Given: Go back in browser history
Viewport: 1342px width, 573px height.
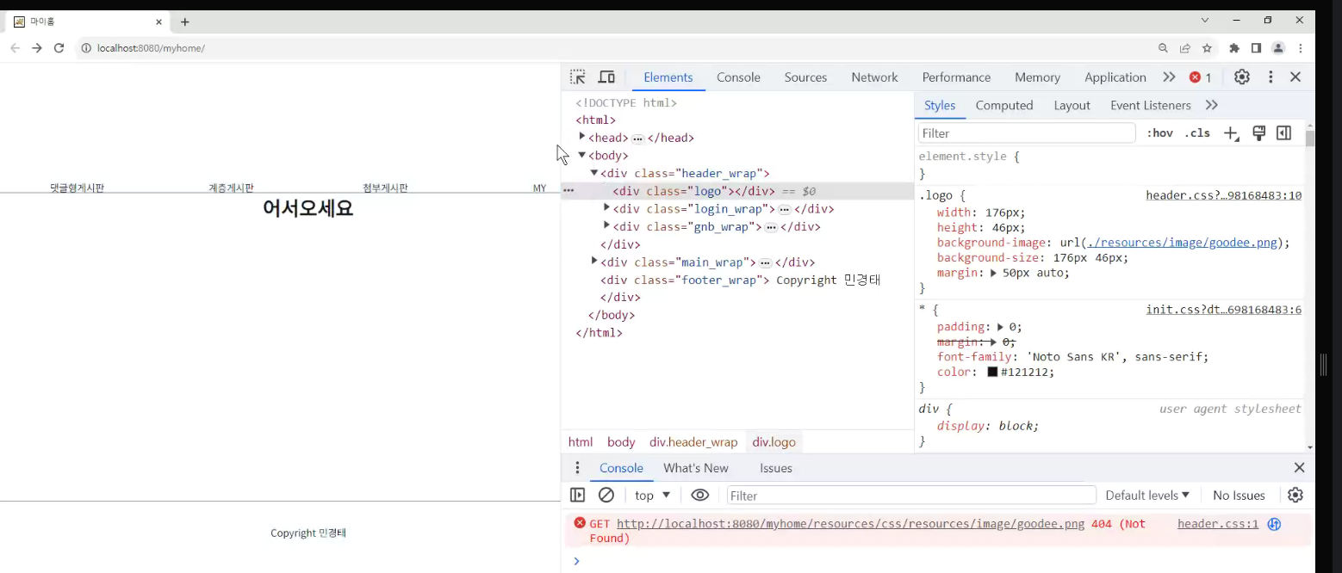Looking at the screenshot, I should coord(15,48).
